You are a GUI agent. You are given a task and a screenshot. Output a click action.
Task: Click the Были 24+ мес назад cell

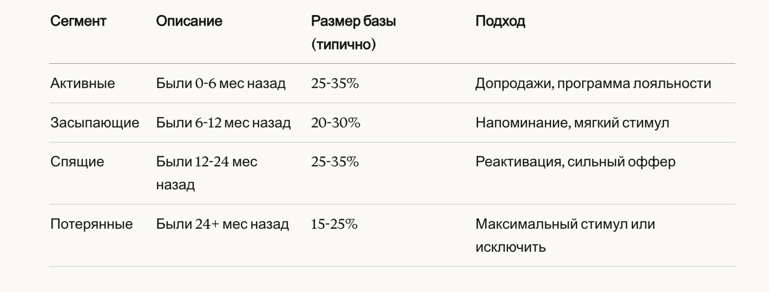click(x=222, y=224)
